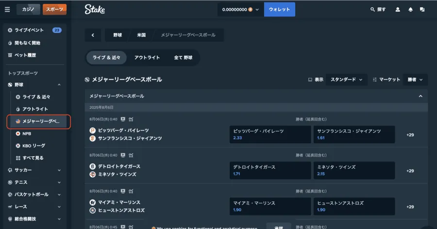
Task: Click stats icon for Pirates game
Action: pyautogui.click(x=131, y=119)
